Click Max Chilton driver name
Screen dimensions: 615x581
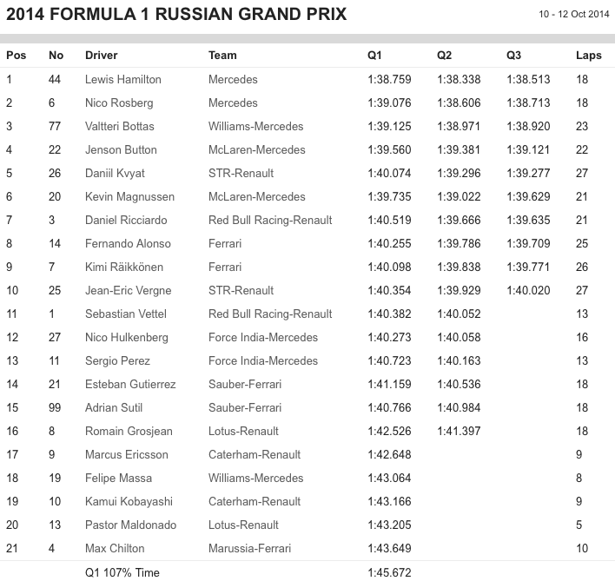(114, 548)
